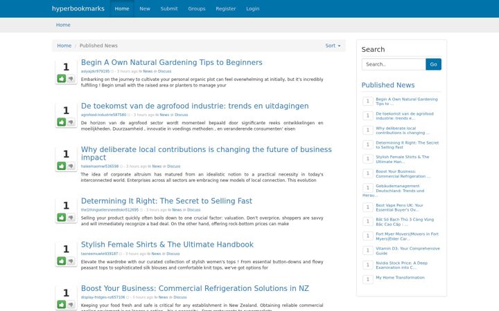Click News category under Stylish Female Shirts
Viewport: 499px width, 311px height.
click(156, 254)
